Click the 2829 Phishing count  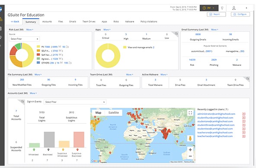[214, 60]
